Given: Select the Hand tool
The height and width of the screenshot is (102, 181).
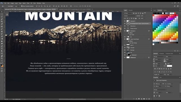Looking at the screenshot, I should point(2,56).
